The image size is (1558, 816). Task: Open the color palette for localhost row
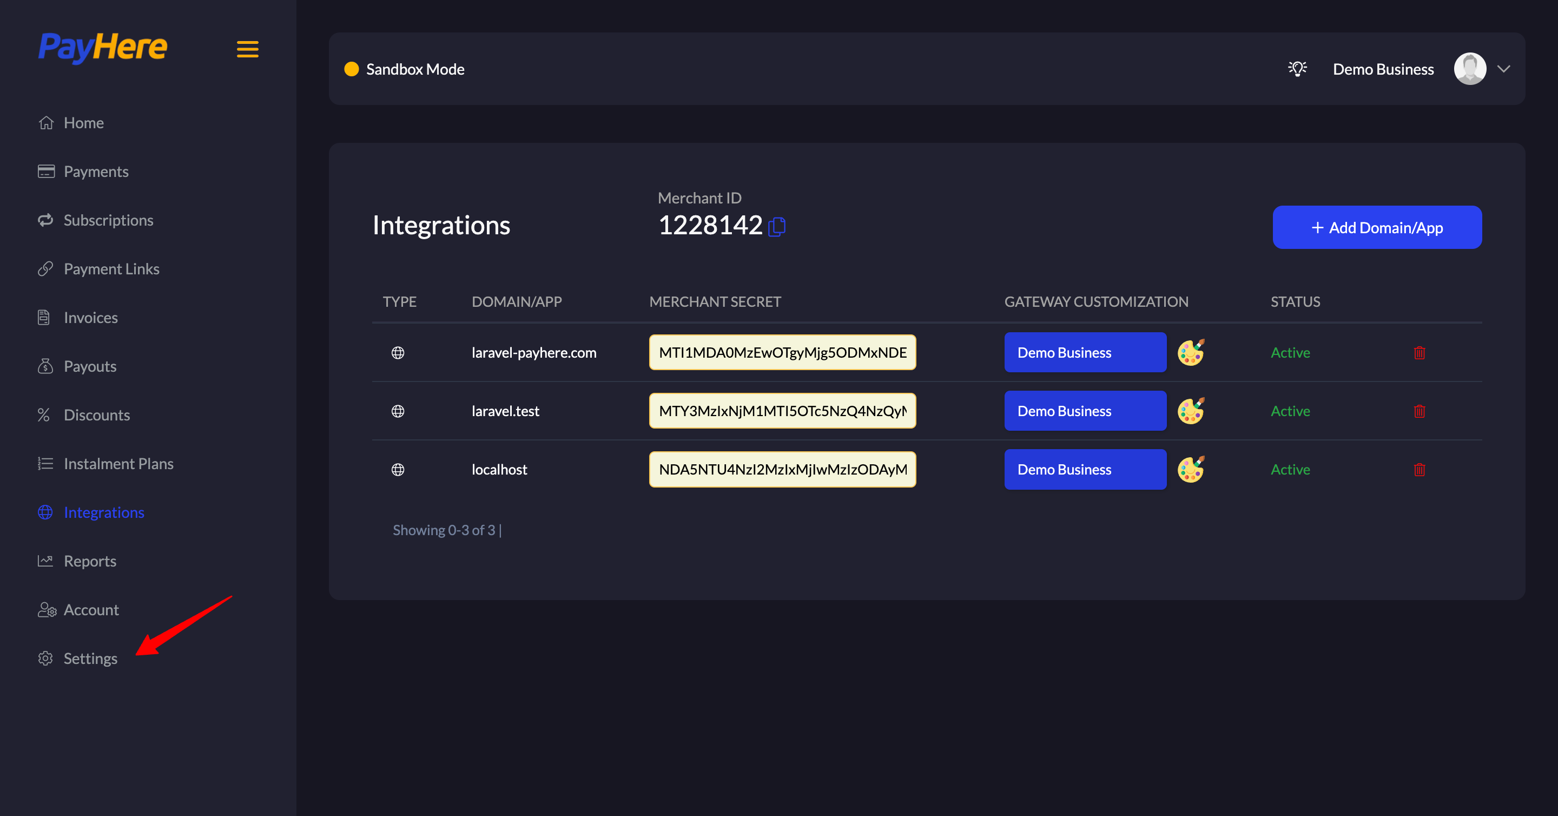click(x=1190, y=469)
